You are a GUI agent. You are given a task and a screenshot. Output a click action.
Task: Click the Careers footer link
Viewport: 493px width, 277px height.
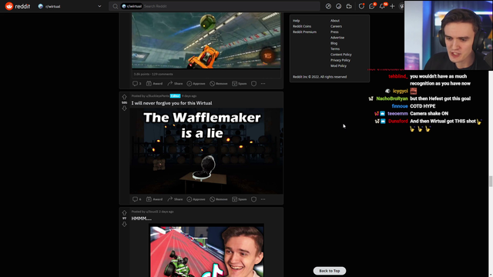336,26
